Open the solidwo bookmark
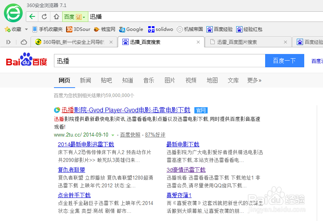The image size is (323, 221). click(160, 29)
